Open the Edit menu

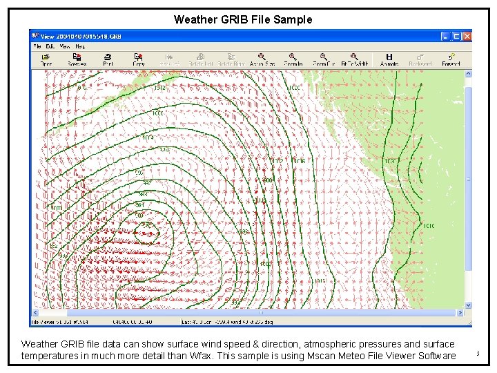click(50, 46)
